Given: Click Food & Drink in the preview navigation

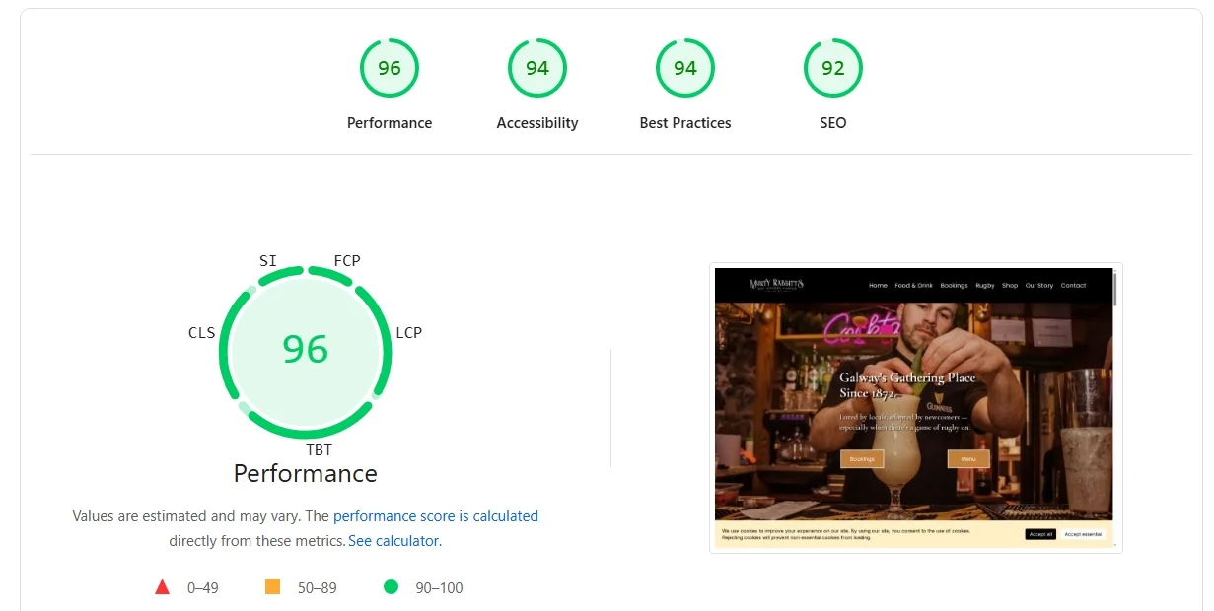Looking at the screenshot, I should point(913,286).
